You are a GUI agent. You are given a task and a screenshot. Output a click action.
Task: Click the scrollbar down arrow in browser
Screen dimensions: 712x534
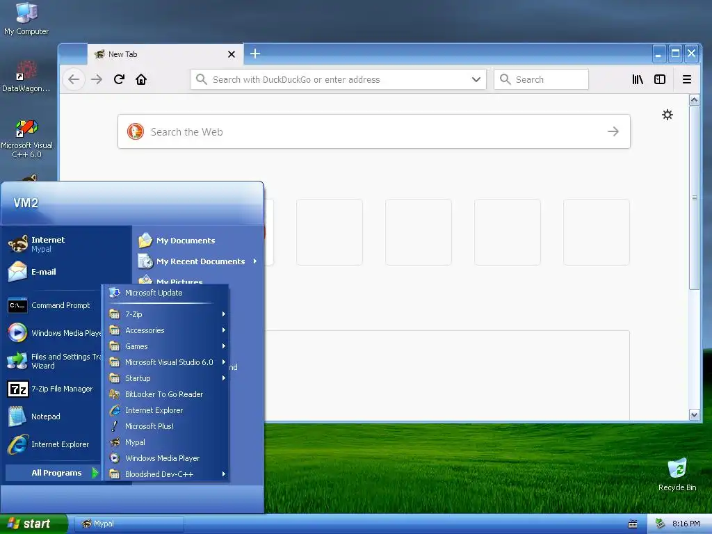[694, 414]
